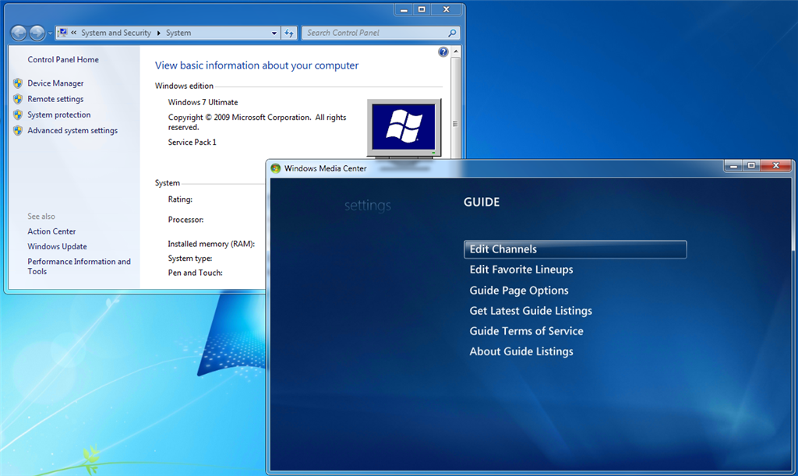Open Guide Terms of Service
This screenshot has height=476, width=798.
pos(526,331)
